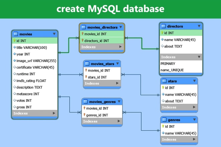Collapse the movies_directors table header arrow
The height and width of the screenshot is (147, 221).
click(121, 27)
